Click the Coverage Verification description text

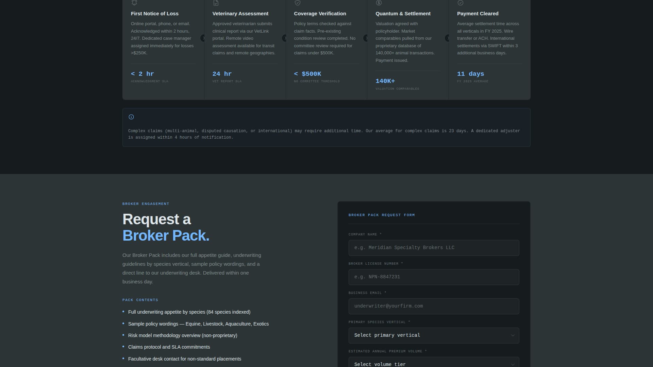(x=325, y=38)
